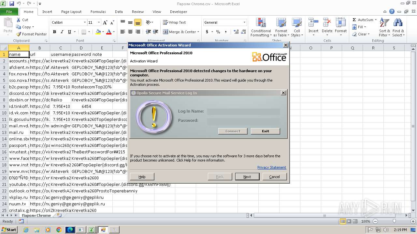Open the Clear dropdown
Viewport: 417px width, 234px height.
coord(361,34)
